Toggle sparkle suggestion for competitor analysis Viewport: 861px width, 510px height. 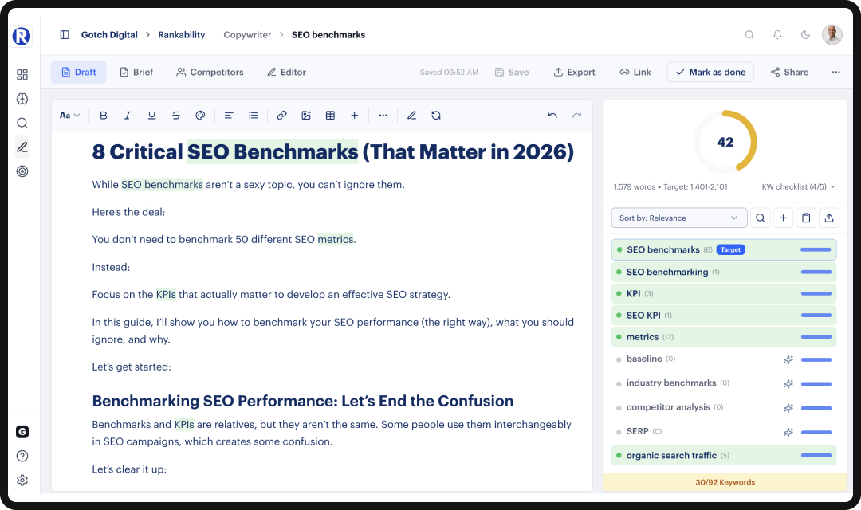coord(788,407)
